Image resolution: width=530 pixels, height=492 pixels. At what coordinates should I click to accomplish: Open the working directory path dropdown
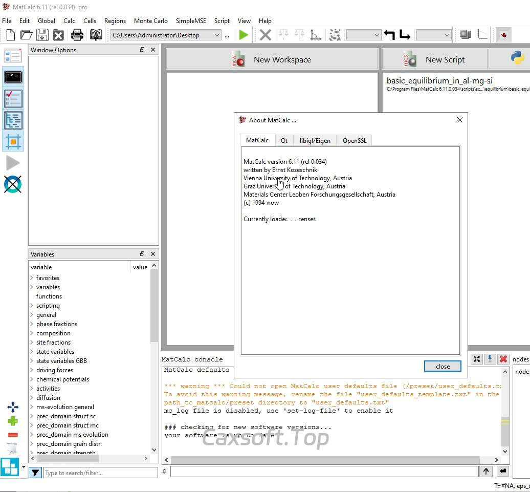[x=216, y=35]
